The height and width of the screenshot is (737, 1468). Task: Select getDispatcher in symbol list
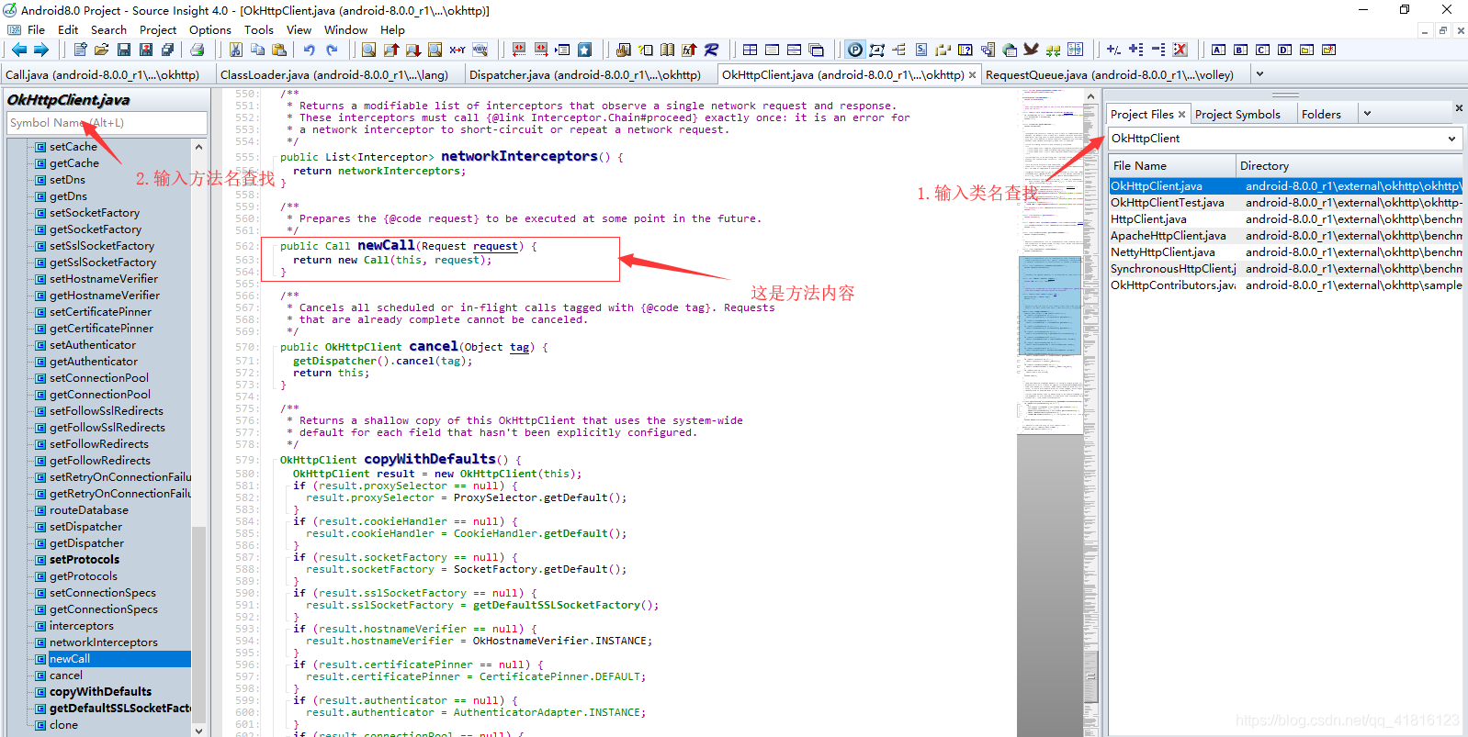86,543
